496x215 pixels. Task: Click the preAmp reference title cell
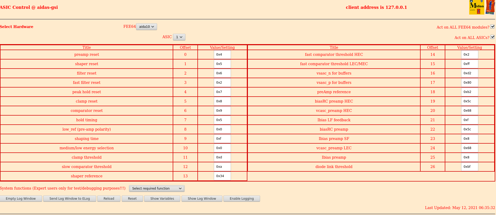coord(334,92)
